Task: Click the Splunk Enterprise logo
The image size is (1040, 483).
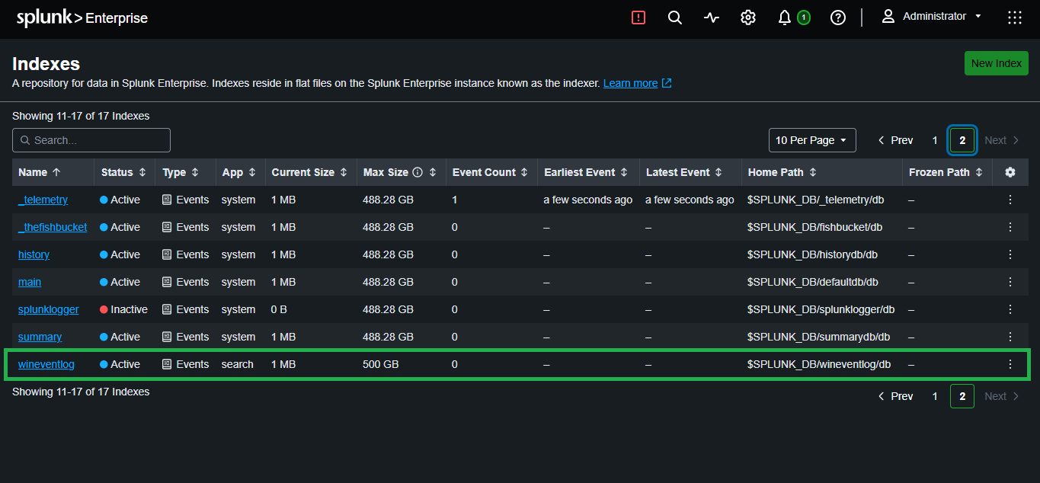Action: coord(82,18)
